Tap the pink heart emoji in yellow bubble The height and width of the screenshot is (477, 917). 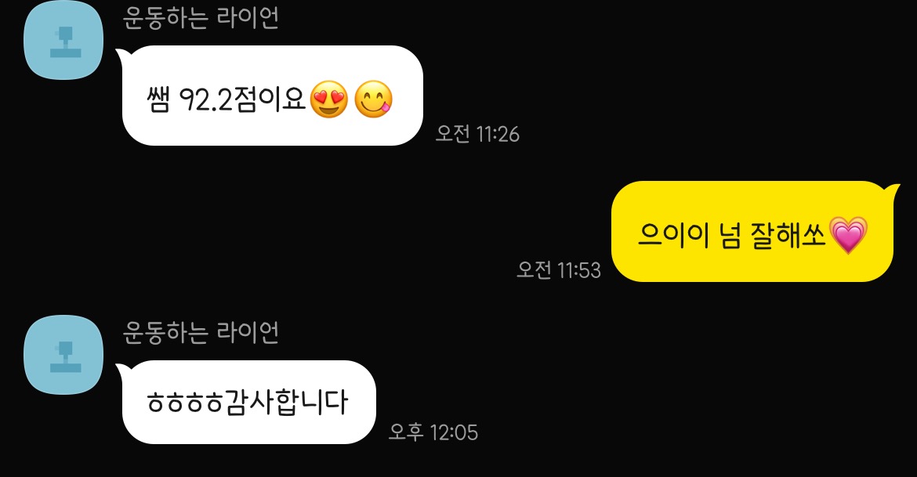pyautogui.click(x=849, y=235)
